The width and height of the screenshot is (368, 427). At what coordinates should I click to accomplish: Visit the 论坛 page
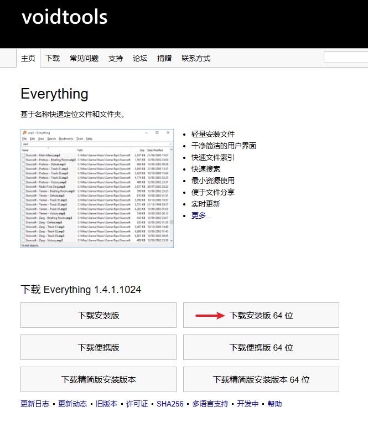coord(140,58)
